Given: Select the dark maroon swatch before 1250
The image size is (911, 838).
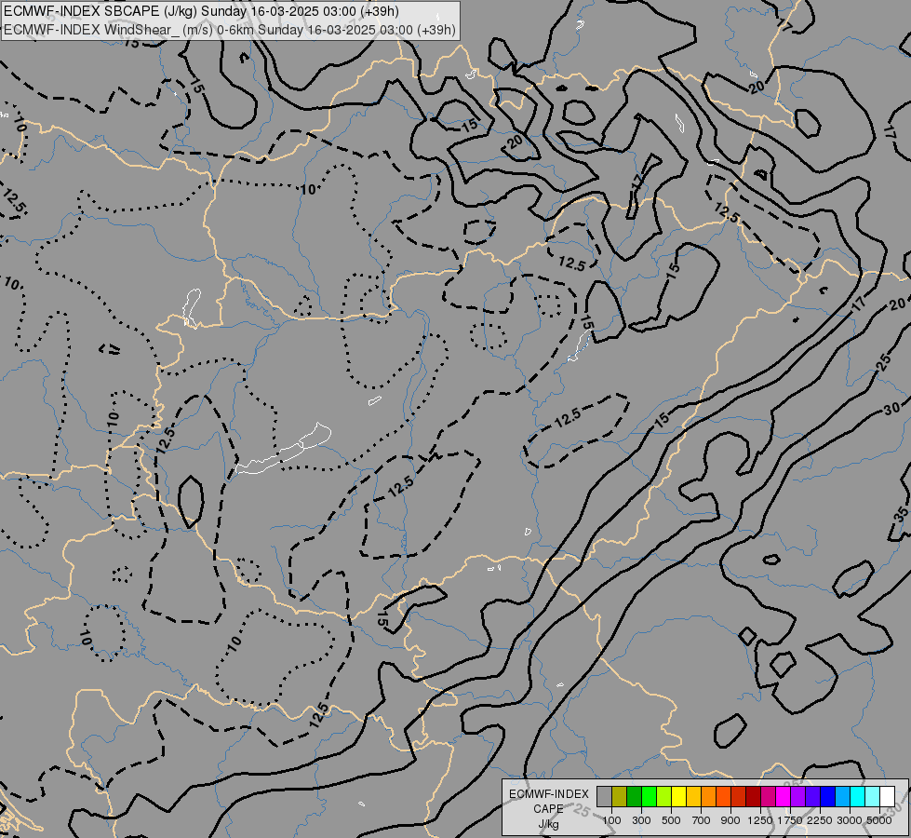Looking at the screenshot, I should 754,797.
